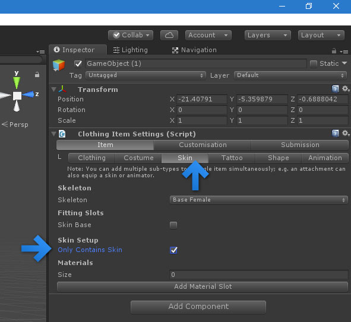Click the Position X value field
This screenshot has width=351, height=322.
pos(202,99)
